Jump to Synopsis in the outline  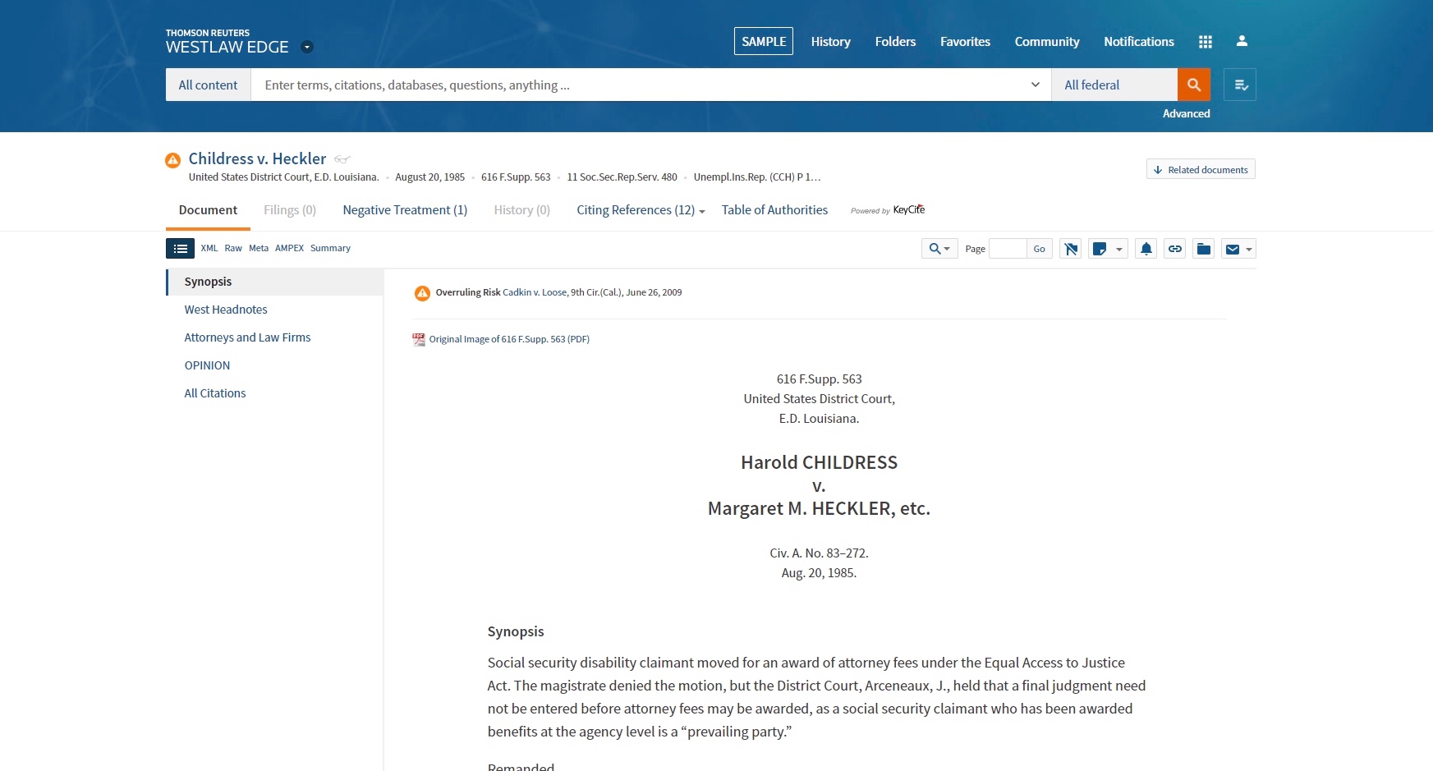point(274,282)
